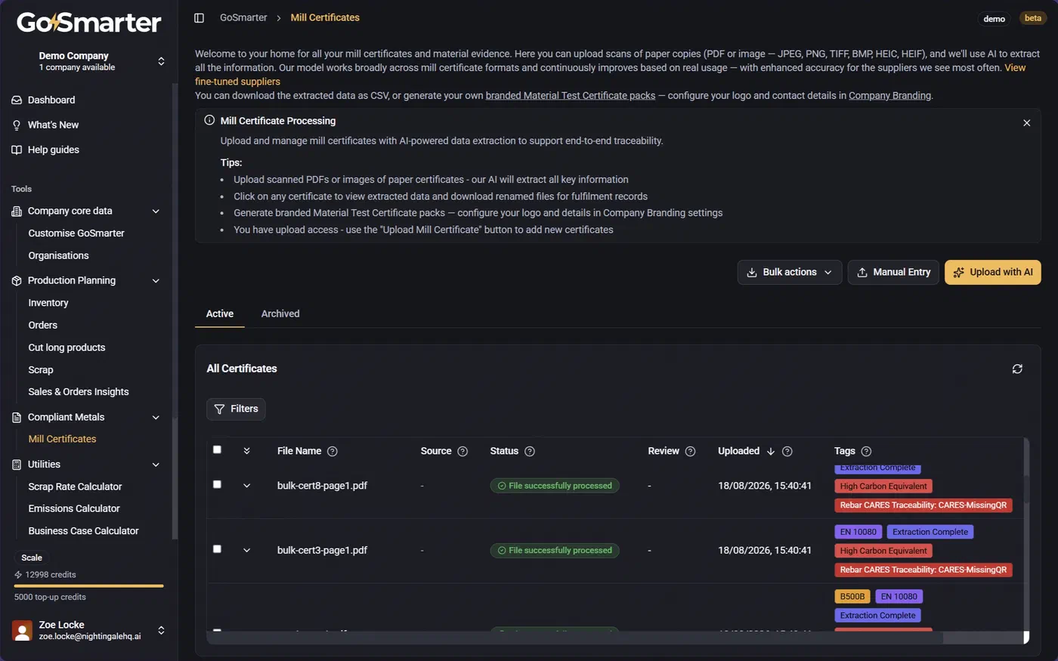Toggle the sidebar panel icon

point(199,17)
